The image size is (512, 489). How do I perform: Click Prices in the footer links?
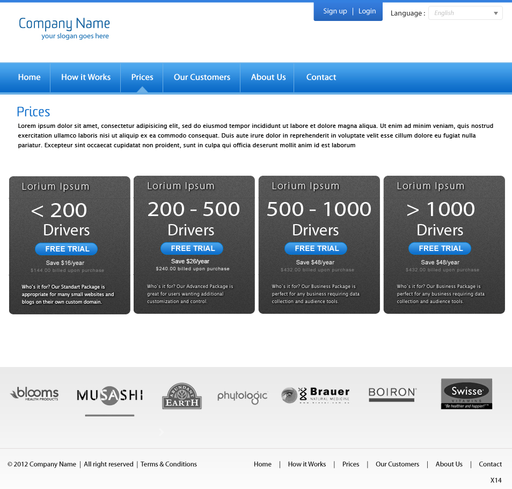(x=350, y=464)
